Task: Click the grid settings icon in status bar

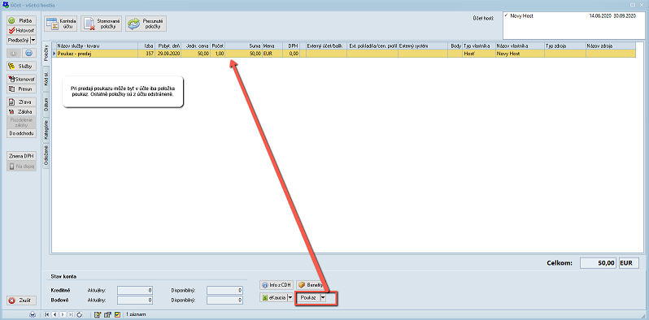Action: pos(107,315)
